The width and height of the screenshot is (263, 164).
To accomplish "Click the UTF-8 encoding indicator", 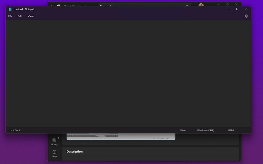I will [x=231, y=131].
